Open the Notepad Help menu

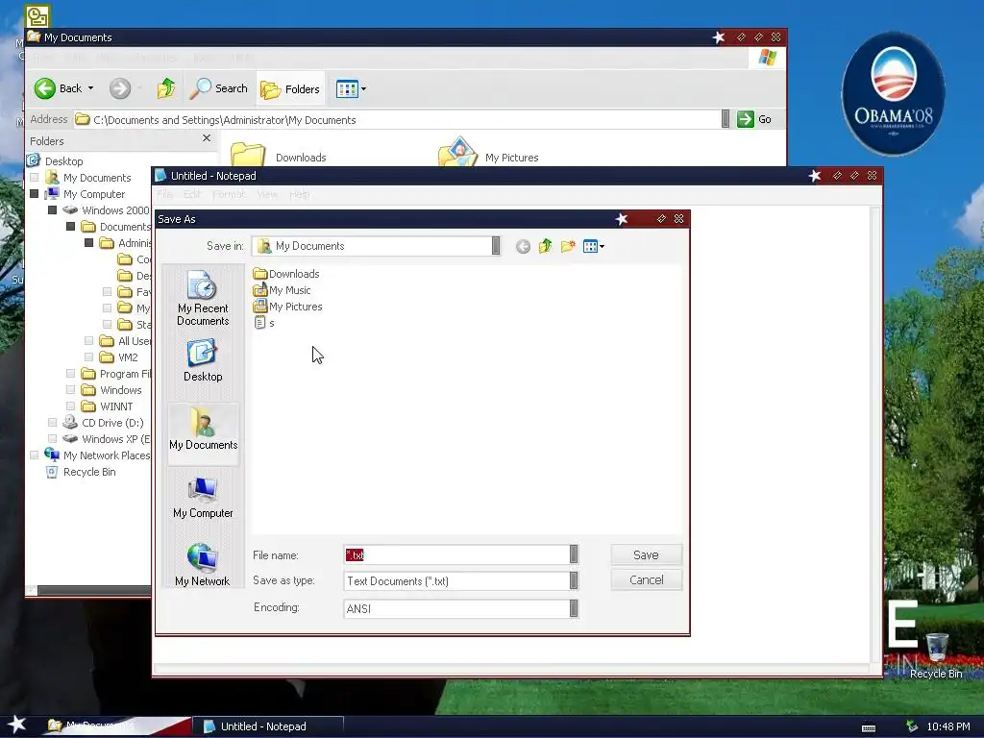(x=300, y=194)
